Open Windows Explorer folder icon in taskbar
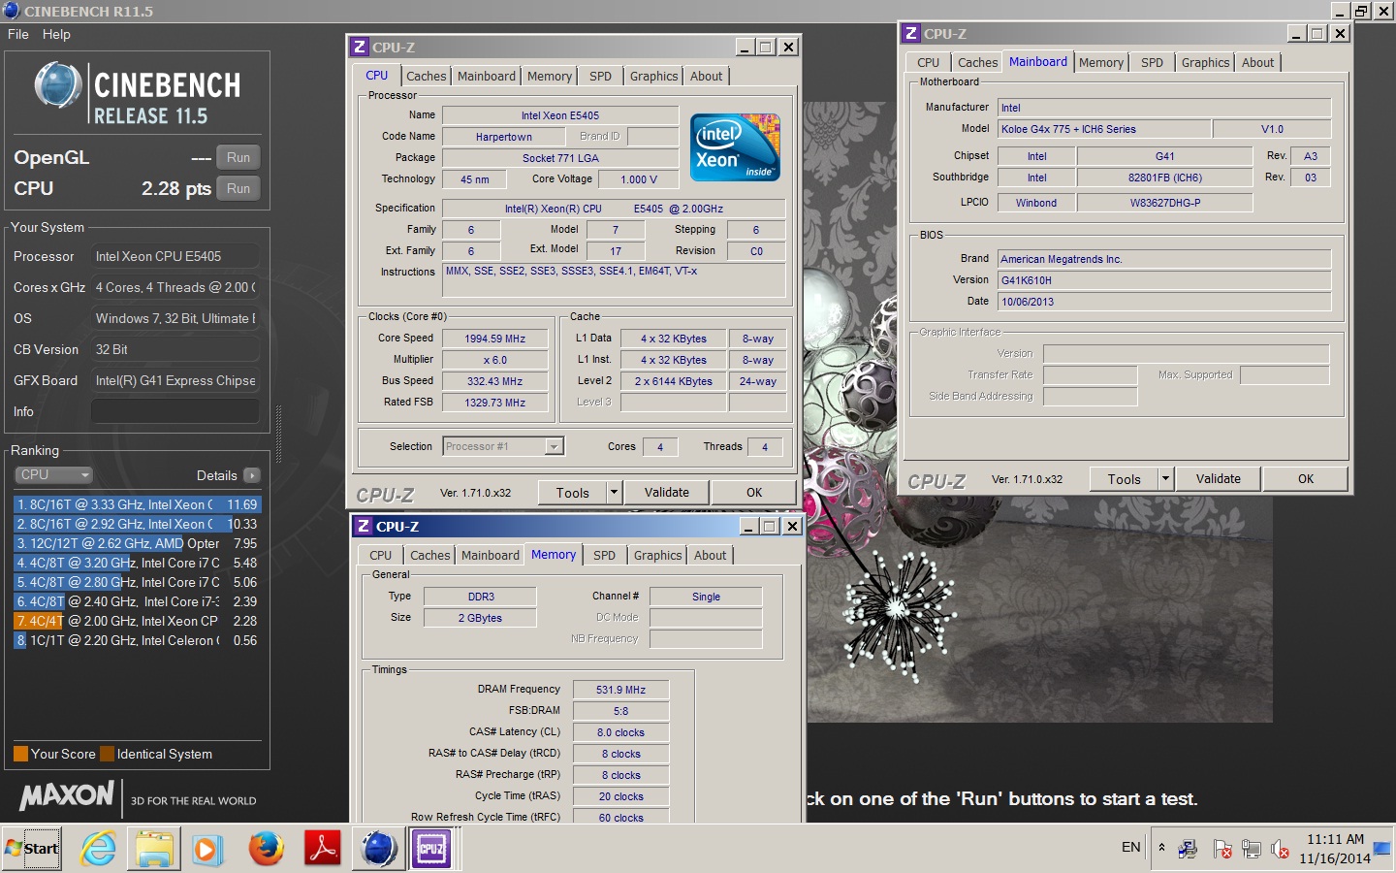The width and height of the screenshot is (1396, 873). (153, 850)
